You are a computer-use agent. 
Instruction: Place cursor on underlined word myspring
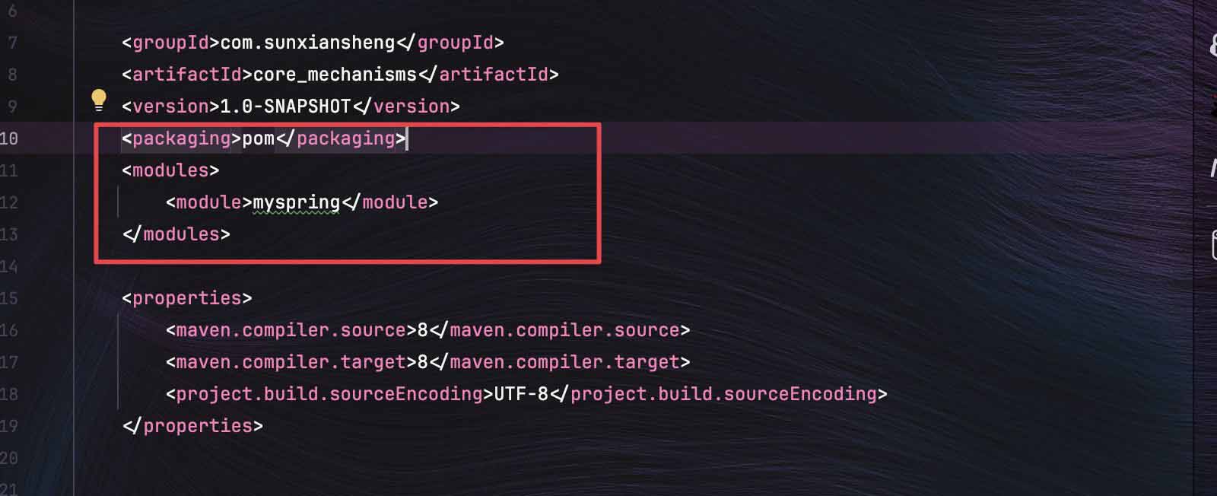point(296,202)
